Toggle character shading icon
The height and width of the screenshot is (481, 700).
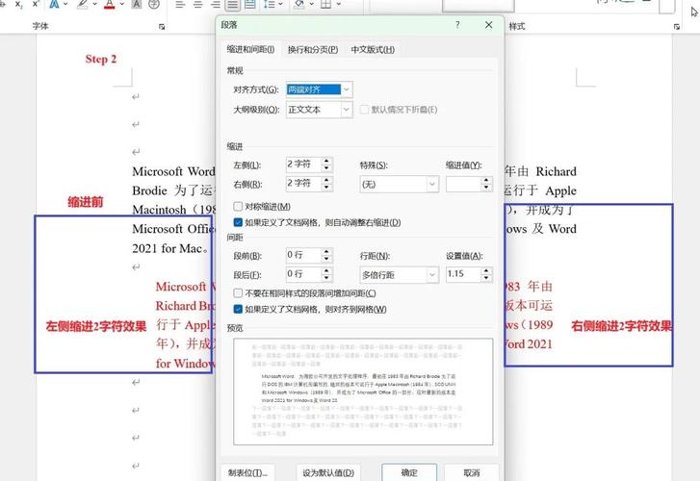[137, 5]
